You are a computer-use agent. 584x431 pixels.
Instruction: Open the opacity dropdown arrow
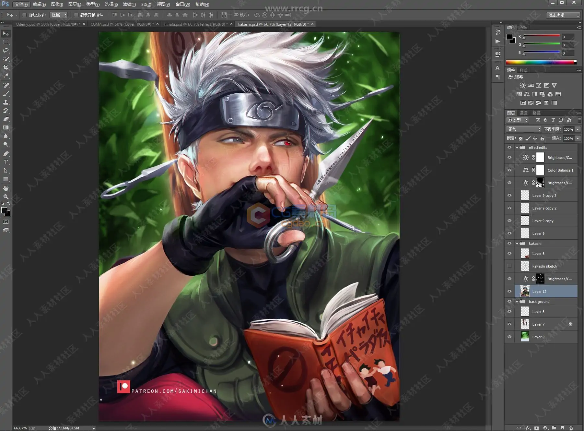[578, 129]
